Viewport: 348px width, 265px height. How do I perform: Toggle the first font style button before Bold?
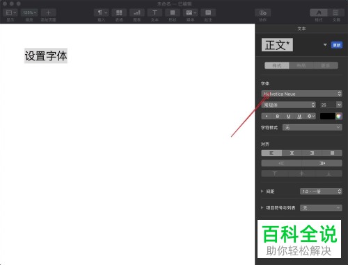coord(267,116)
